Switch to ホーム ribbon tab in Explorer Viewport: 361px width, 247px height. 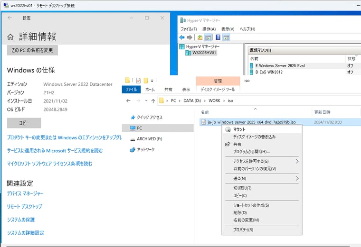[x=150, y=90]
